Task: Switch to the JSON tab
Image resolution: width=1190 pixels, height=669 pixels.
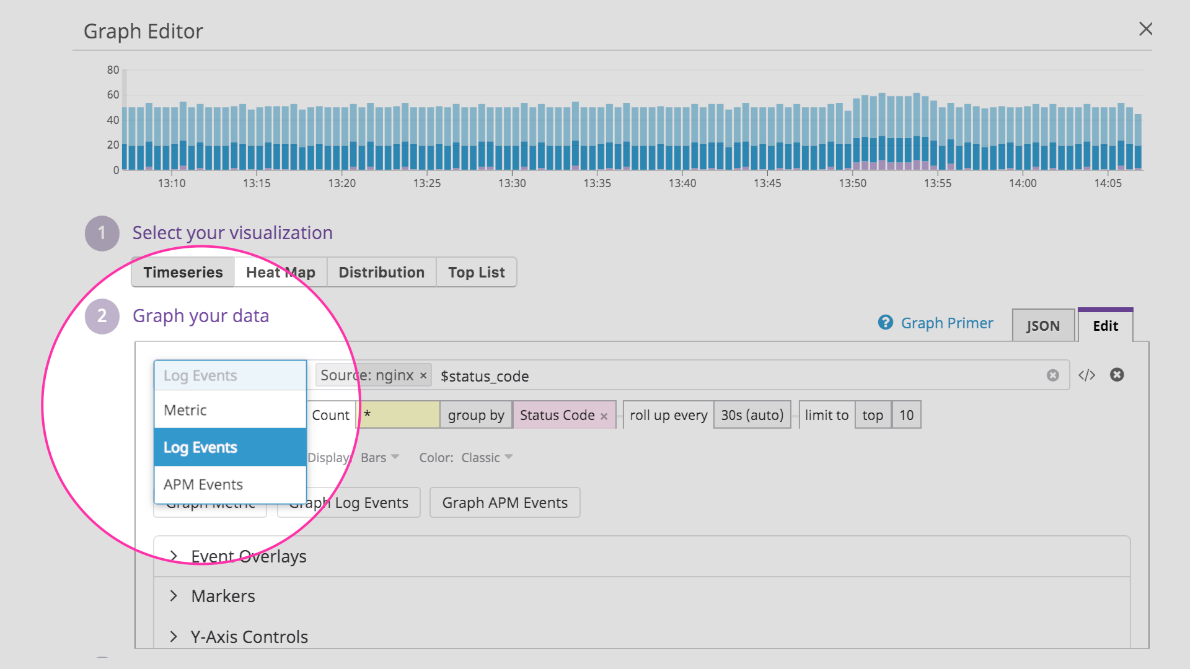Action: (x=1043, y=325)
